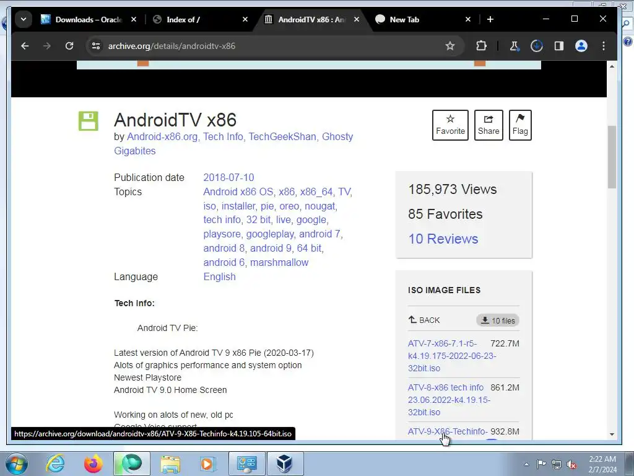Open Control Panel taskbar icon
Image resolution: width=634 pixels, height=476 pixels.
click(246, 464)
